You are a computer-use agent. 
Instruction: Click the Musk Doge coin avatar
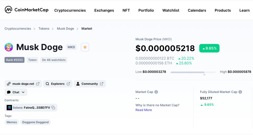point(9,47)
